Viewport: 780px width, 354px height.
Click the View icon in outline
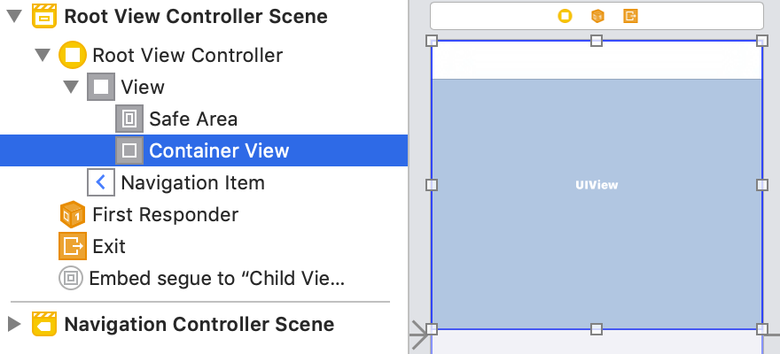pyautogui.click(x=101, y=87)
